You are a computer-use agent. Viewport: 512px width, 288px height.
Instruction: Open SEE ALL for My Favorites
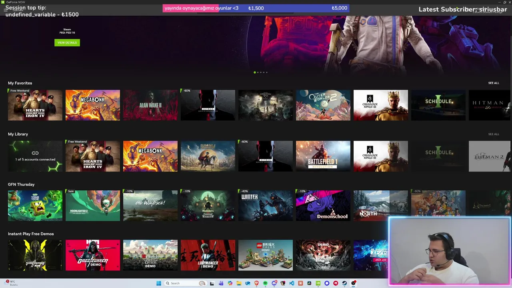click(x=494, y=83)
